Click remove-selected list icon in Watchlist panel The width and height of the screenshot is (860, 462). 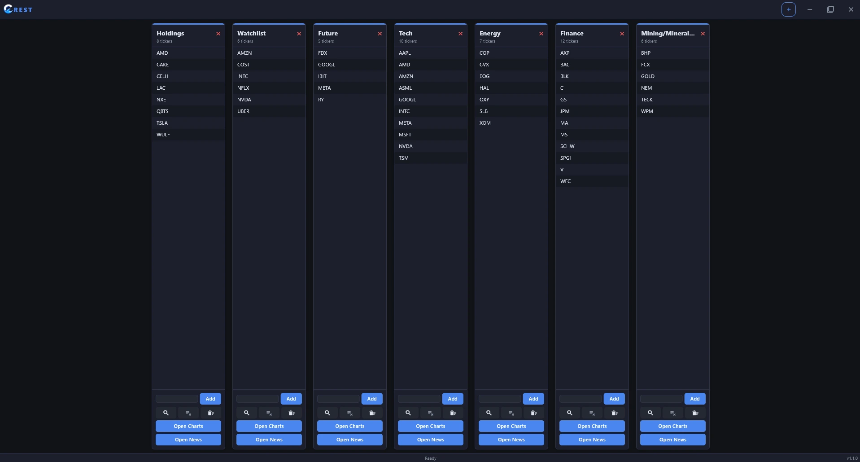pos(269,413)
